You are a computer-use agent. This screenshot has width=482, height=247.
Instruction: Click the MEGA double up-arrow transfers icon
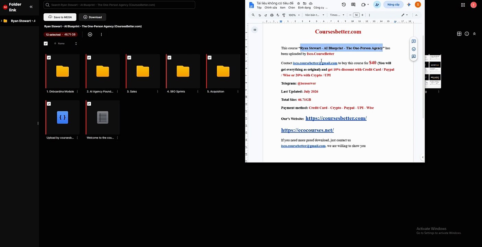pos(474,34)
